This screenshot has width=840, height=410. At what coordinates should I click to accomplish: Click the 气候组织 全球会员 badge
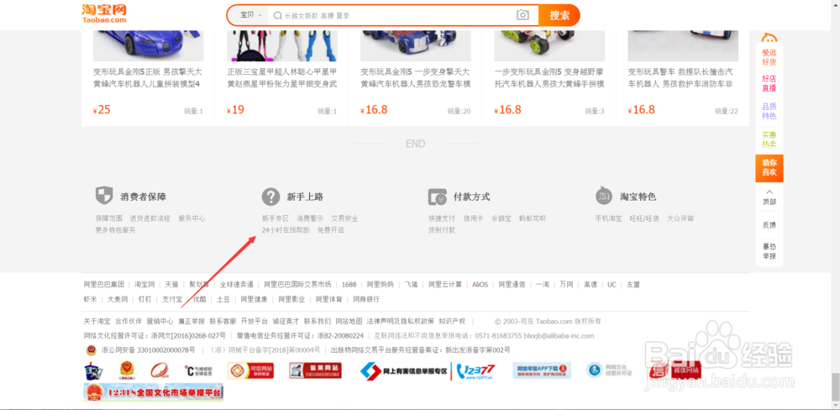[197, 371]
